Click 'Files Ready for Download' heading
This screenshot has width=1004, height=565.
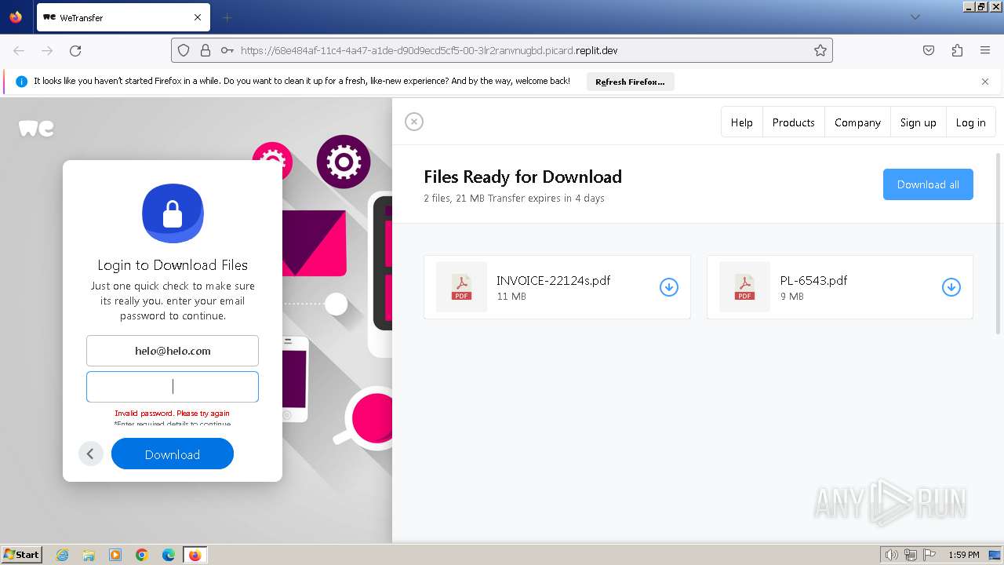(523, 177)
